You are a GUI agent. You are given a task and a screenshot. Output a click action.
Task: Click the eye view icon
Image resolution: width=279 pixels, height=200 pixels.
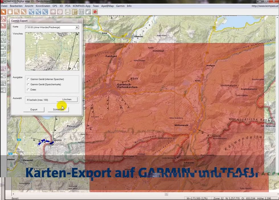pos(53,12)
